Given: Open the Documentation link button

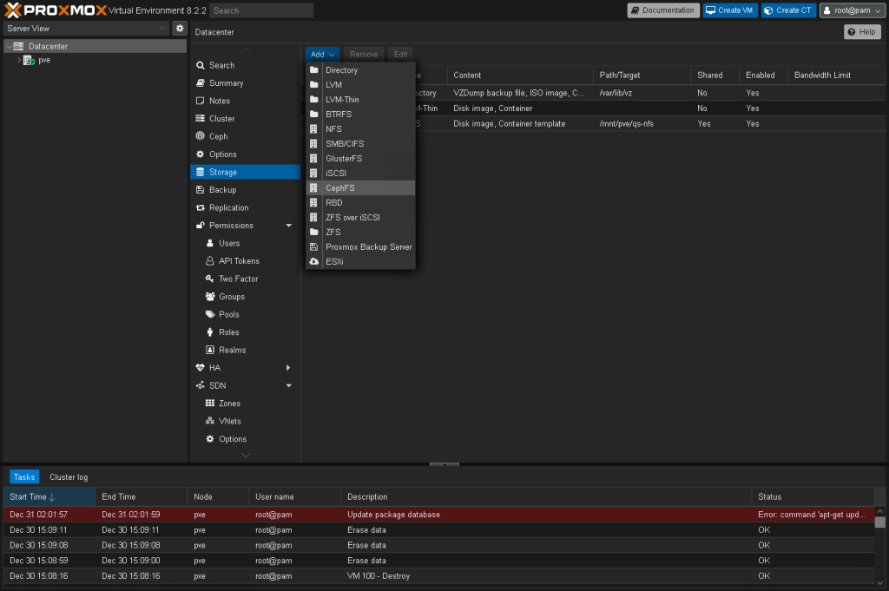Looking at the screenshot, I should pyautogui.click(x=662, y=10).
